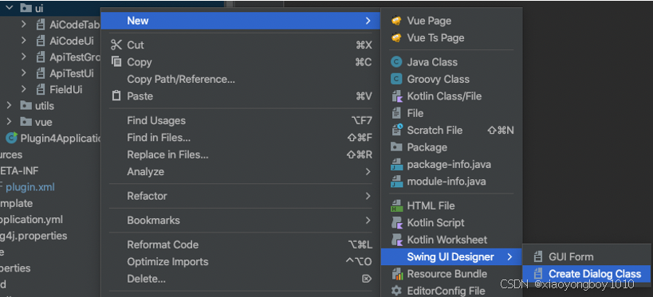Select Find in Files menu entry
This screenshot has height=297, width=653.
point(240,138)
